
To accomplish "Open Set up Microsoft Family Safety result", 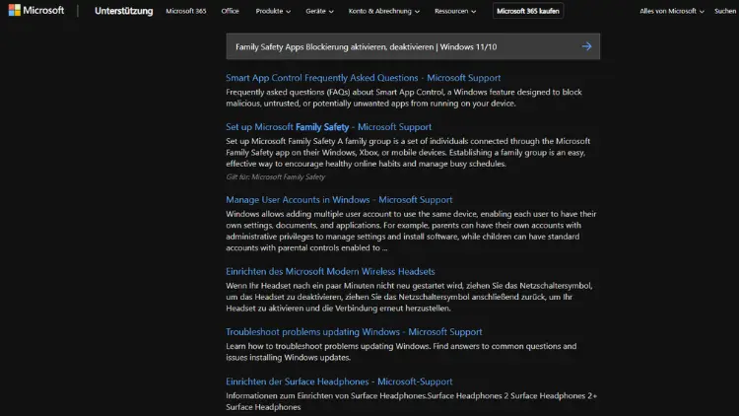I will tap(328, 127).
